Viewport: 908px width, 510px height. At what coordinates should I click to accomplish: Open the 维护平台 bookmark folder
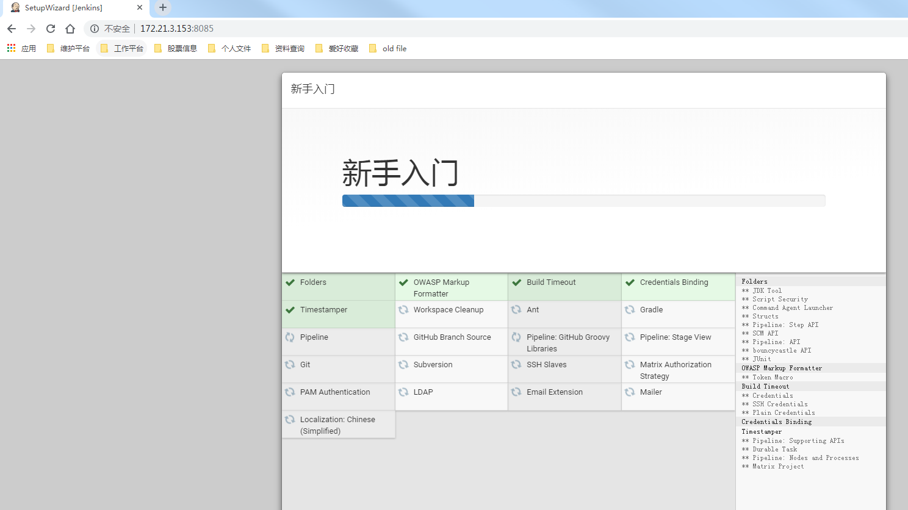click(68, 48)
